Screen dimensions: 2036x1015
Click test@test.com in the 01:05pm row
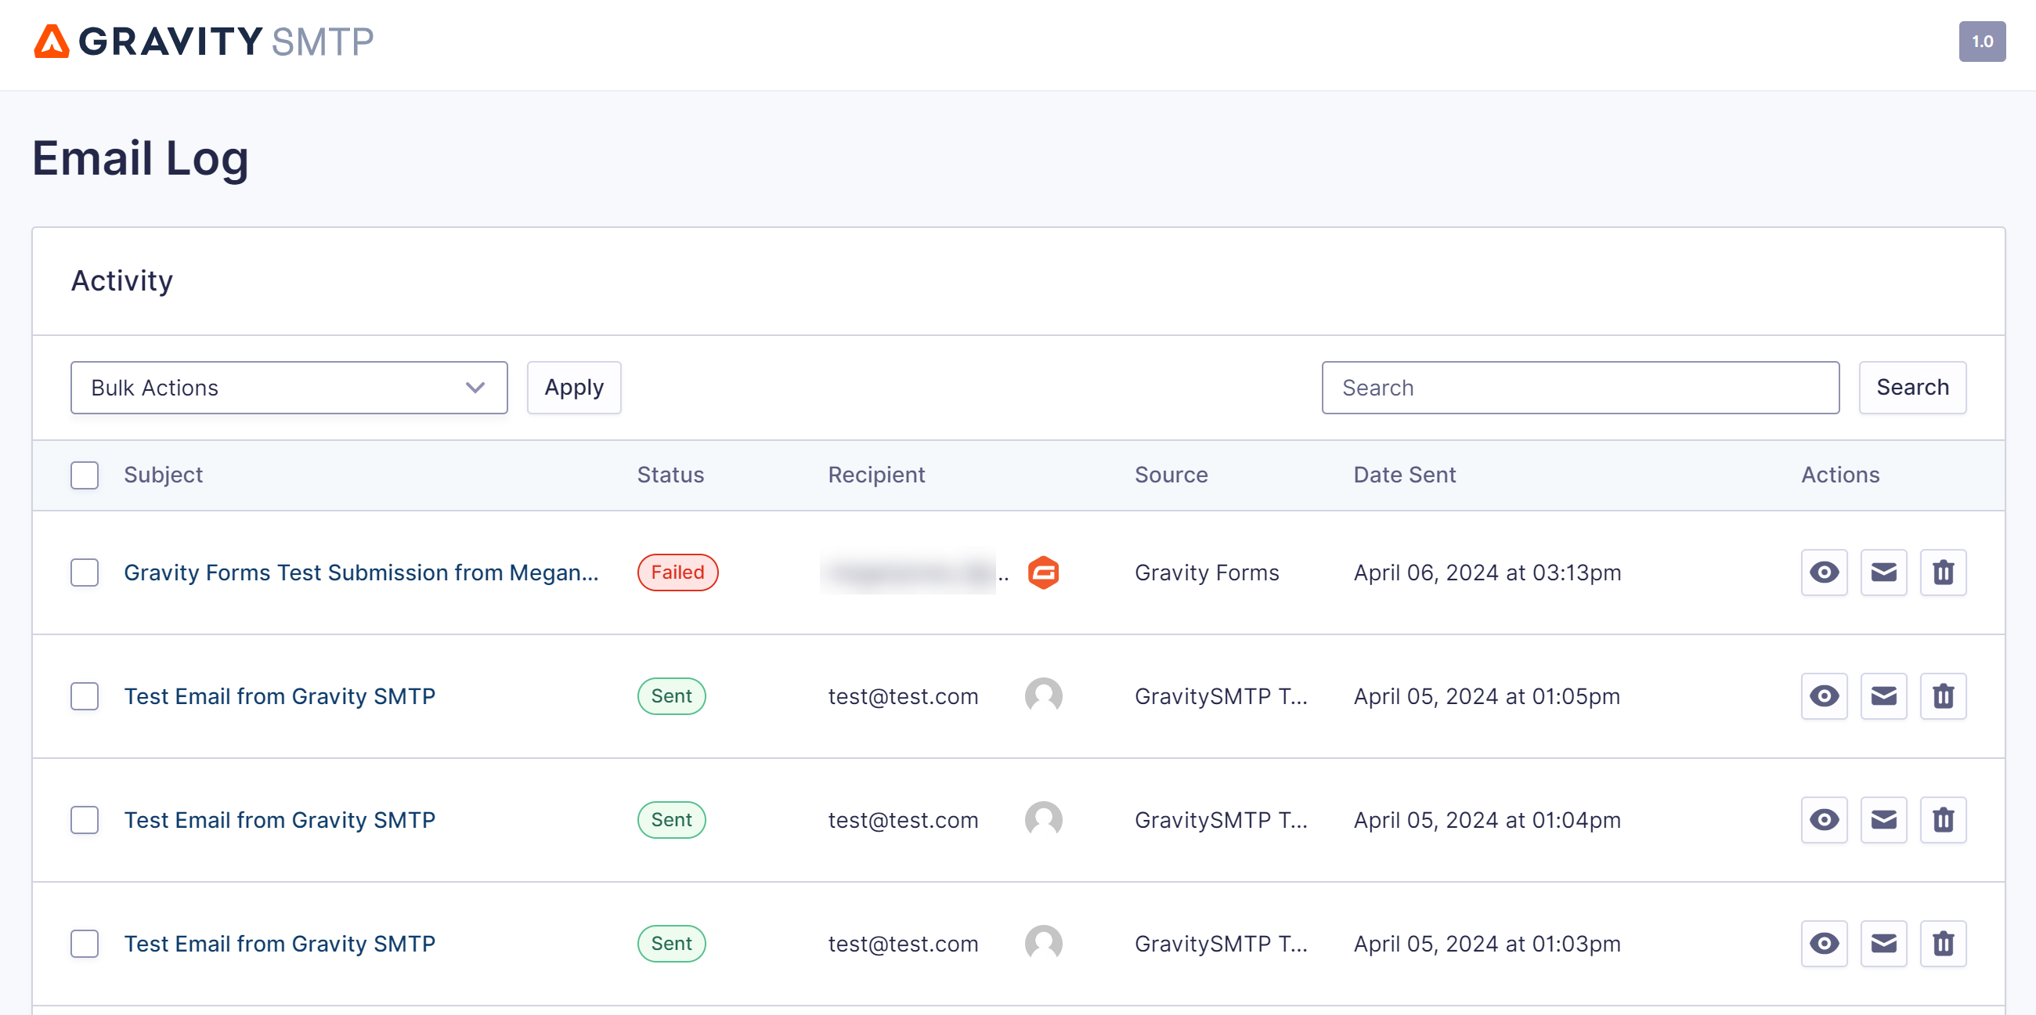(x=903, y=696)
